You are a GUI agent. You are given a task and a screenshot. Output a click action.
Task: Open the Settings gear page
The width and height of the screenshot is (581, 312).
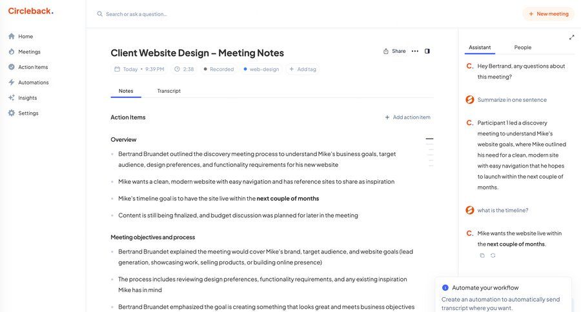[28, 113]
